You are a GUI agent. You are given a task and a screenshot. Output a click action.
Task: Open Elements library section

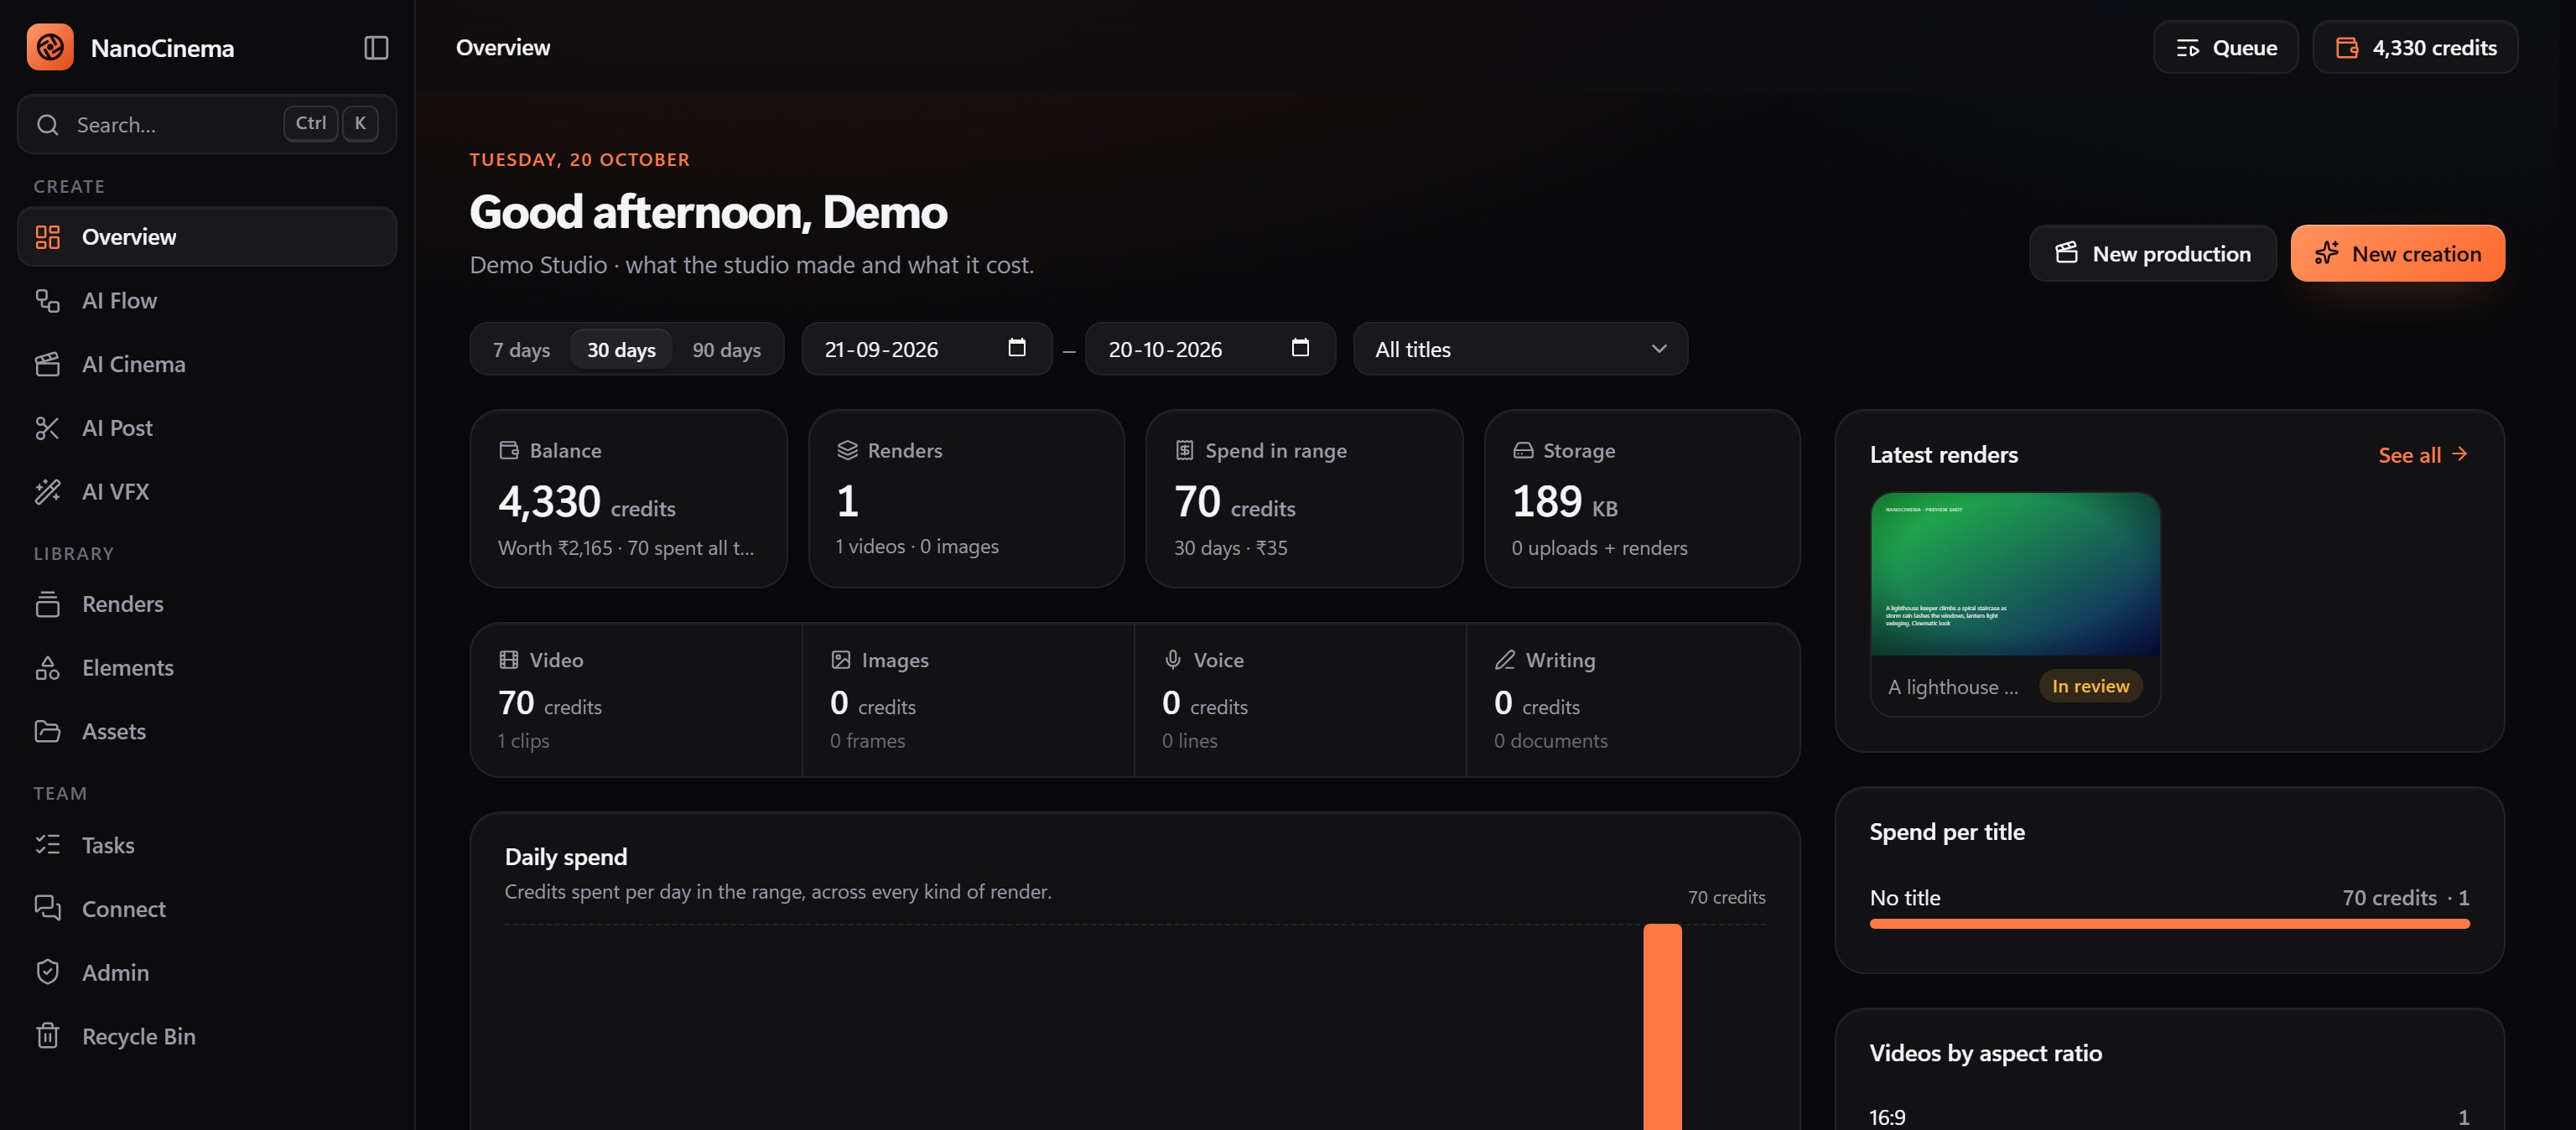pyautogui.click(x=207, y=667)
